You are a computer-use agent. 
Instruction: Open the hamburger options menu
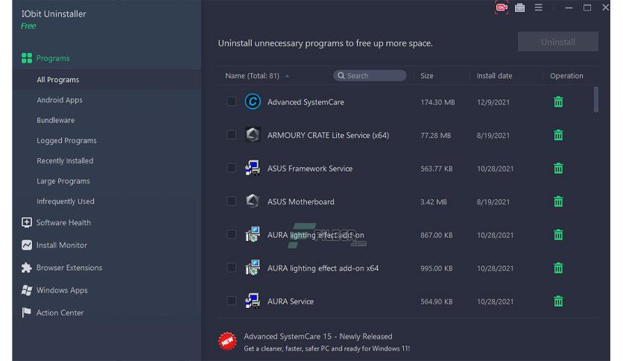pyautogui.click(x=538, y=7)
